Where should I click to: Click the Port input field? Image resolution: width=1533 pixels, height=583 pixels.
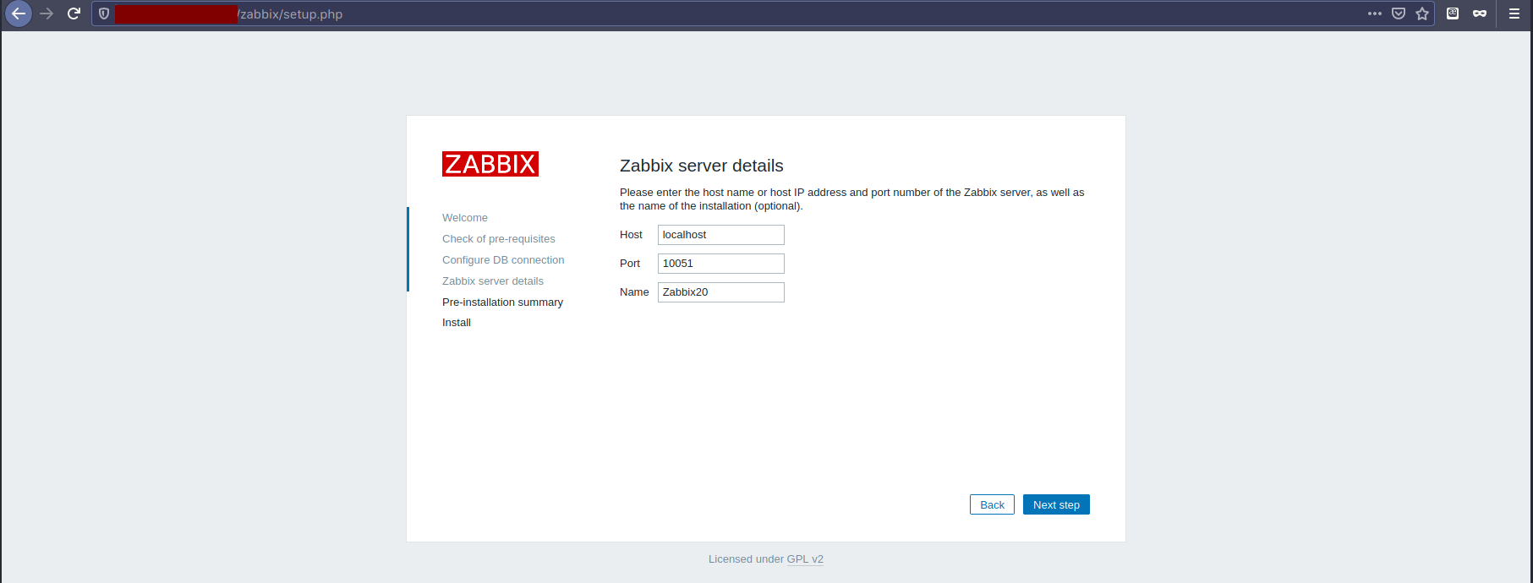(721, 264)
